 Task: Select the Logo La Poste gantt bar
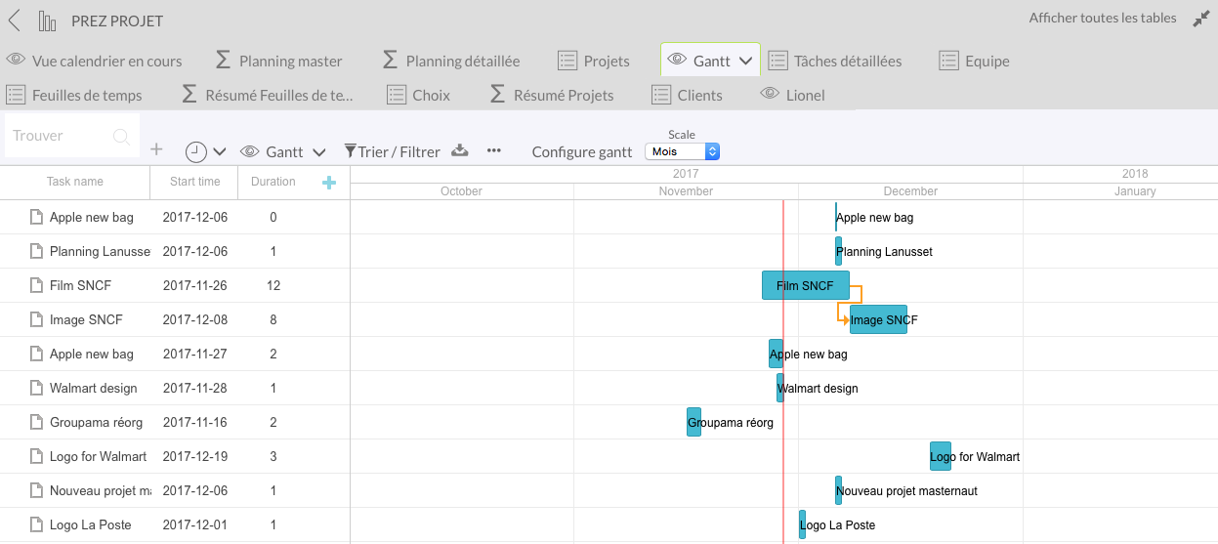pos(802,524)
